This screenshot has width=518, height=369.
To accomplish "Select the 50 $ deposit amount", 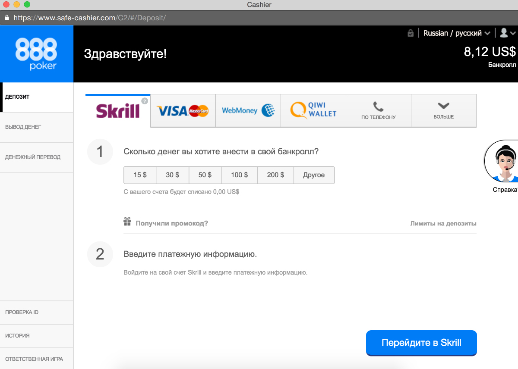I will tap(205, 175).
